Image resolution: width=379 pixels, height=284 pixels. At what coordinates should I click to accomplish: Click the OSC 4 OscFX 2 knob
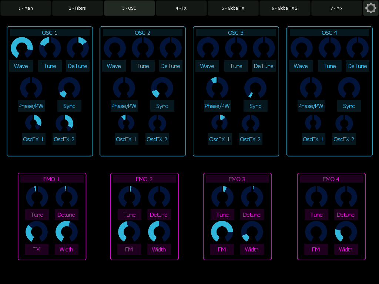point(344,123)
